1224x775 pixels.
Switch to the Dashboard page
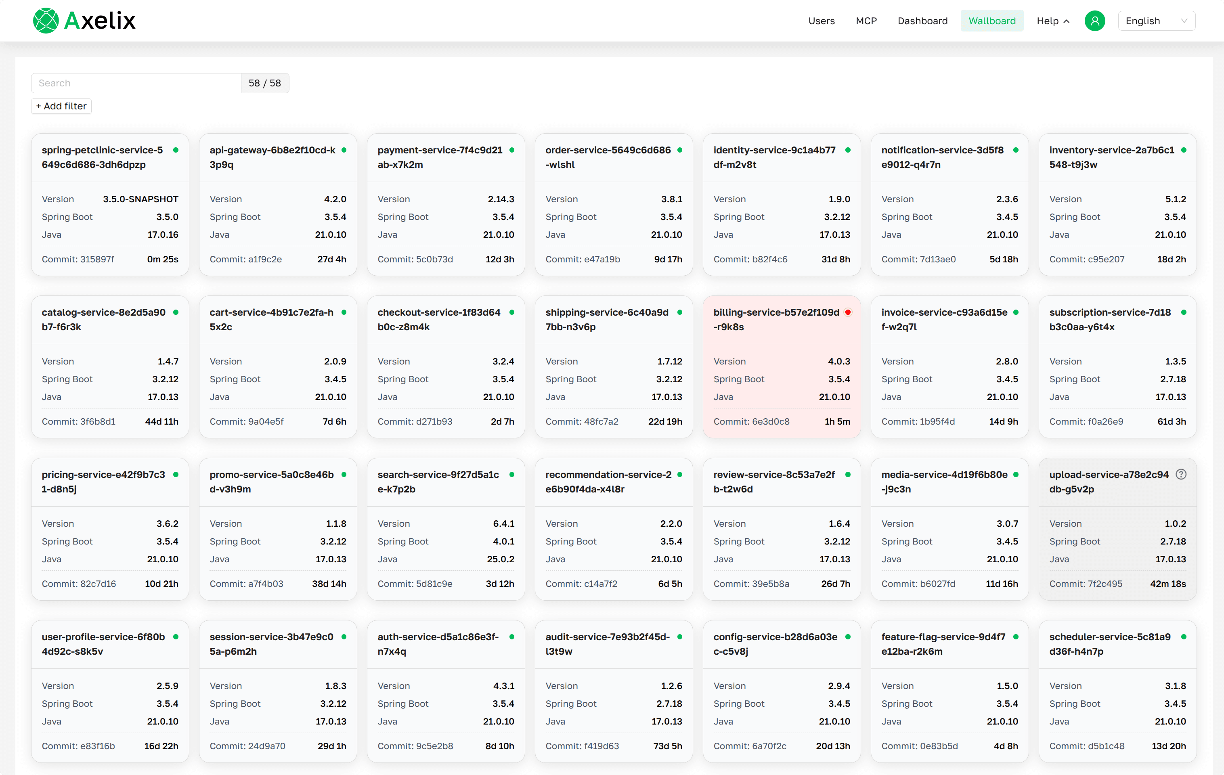[922, 21]
